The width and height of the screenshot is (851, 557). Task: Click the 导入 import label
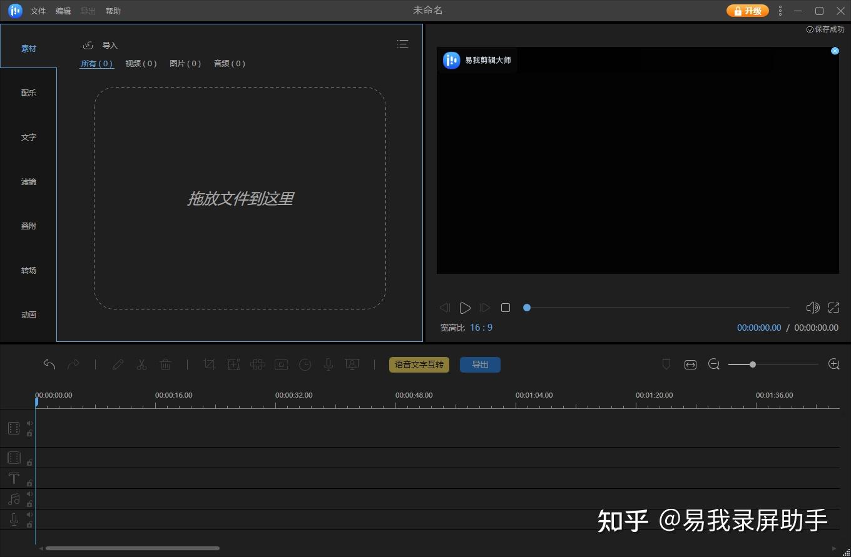pos(110,45)
